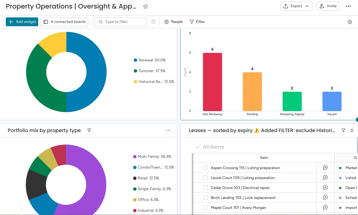
Task: Click the Filter funnel in toolbar
Action: 197,22
